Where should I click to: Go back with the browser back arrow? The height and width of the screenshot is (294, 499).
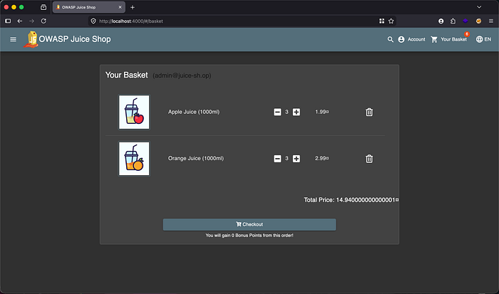pyautogui.click(x=20, y=21)
